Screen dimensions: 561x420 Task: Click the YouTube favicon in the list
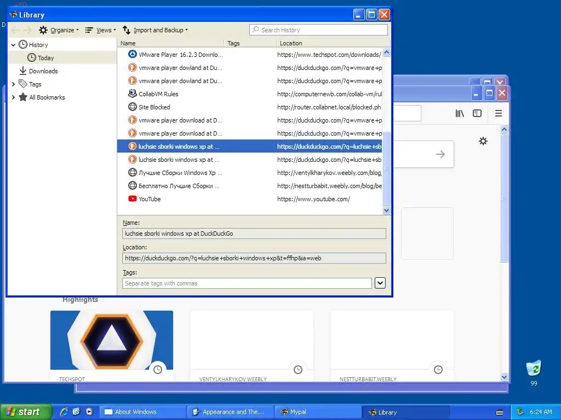(133, 199)
